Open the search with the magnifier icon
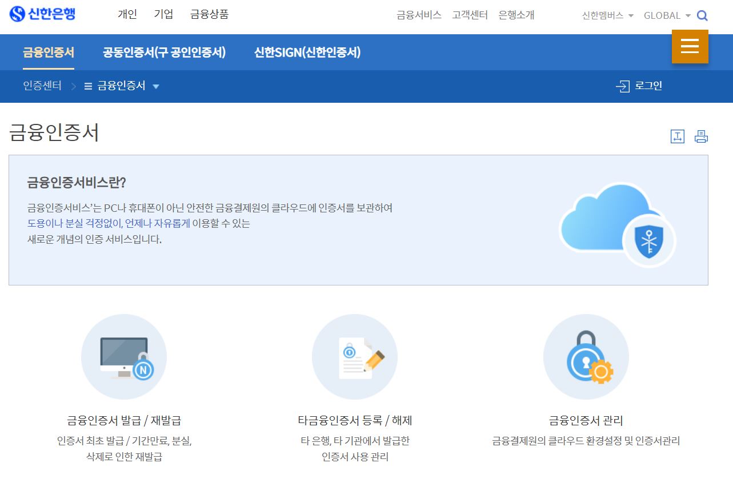 click(x=702, y=15)
